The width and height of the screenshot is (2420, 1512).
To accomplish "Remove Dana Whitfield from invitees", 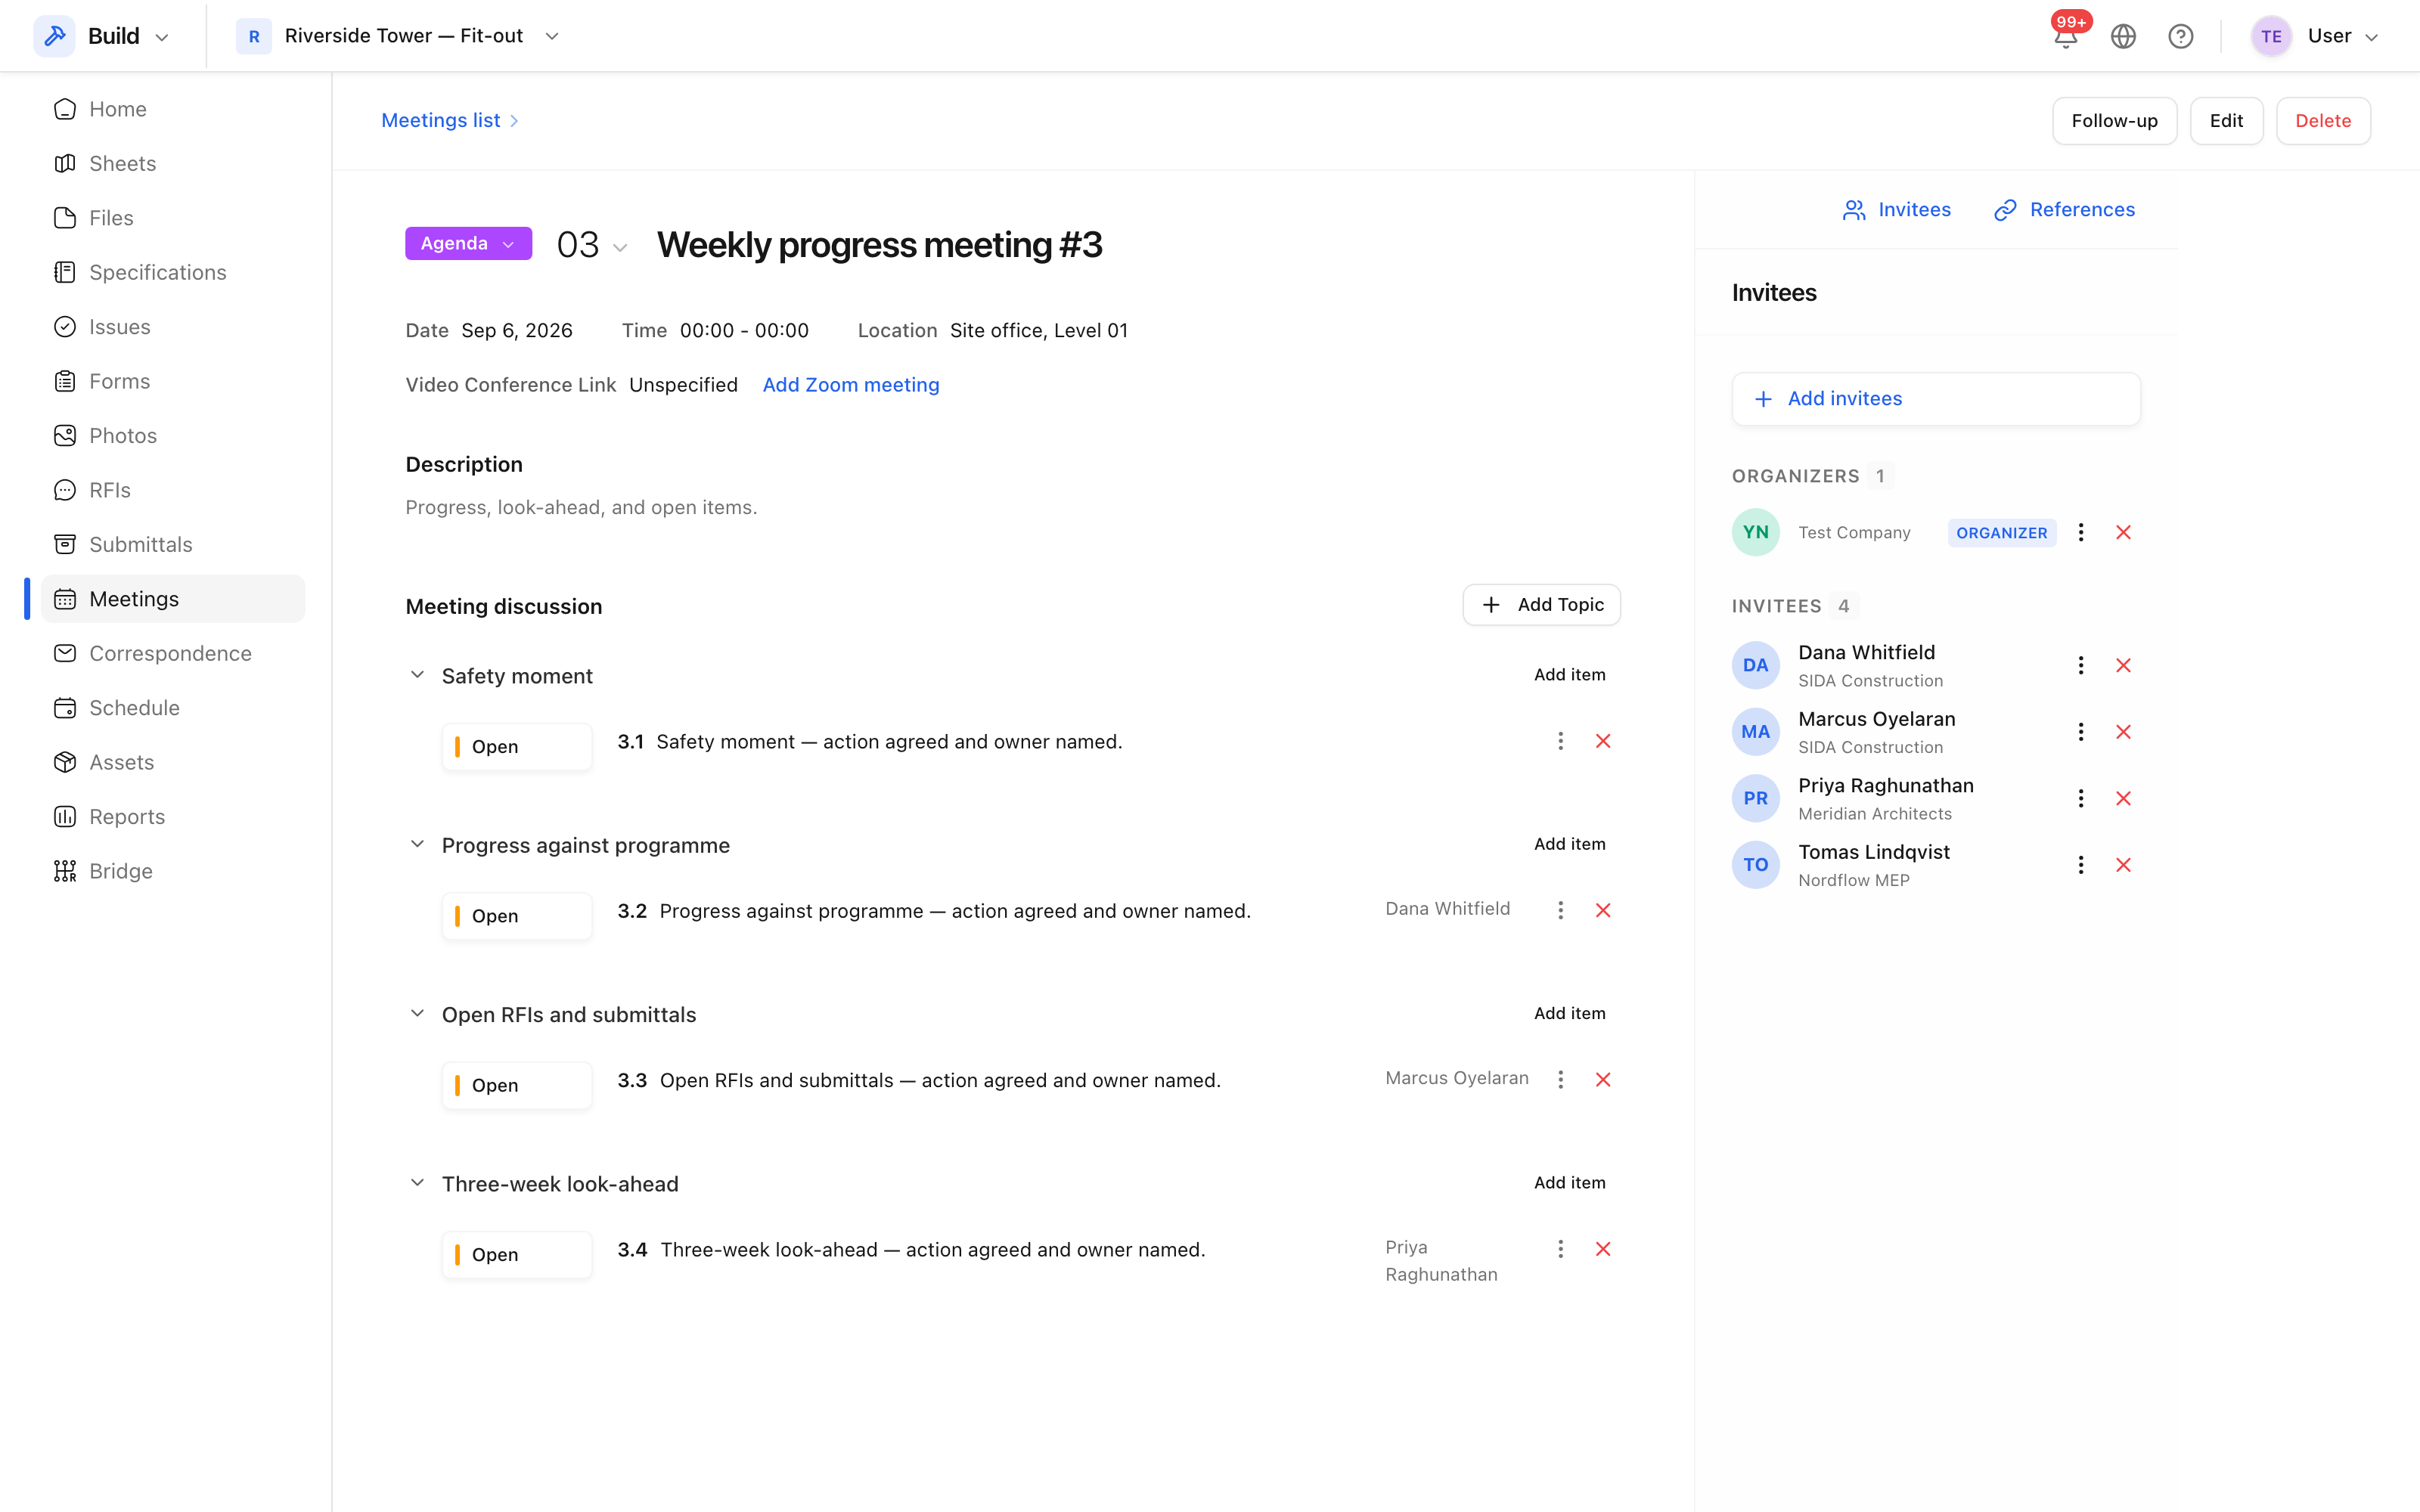I will click(2123, 665).
